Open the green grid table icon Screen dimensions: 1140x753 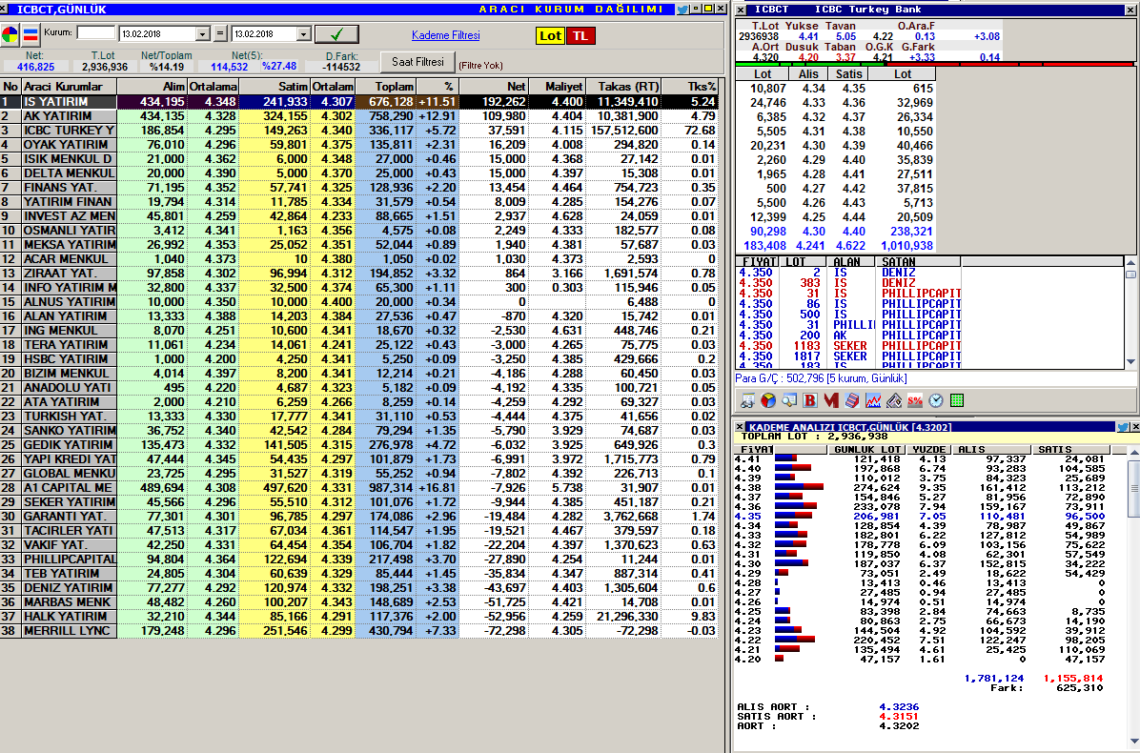coord(957,400)
